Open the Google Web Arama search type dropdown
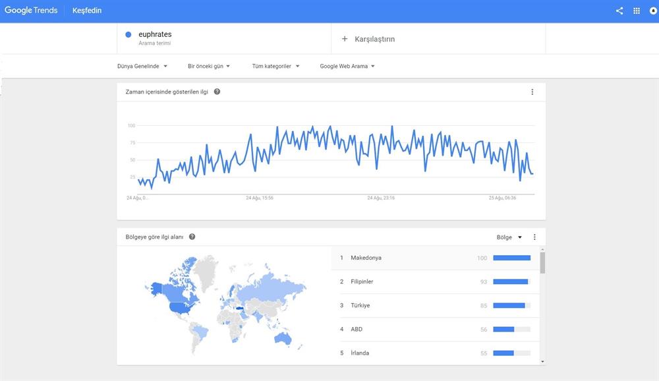 [347, 66]
